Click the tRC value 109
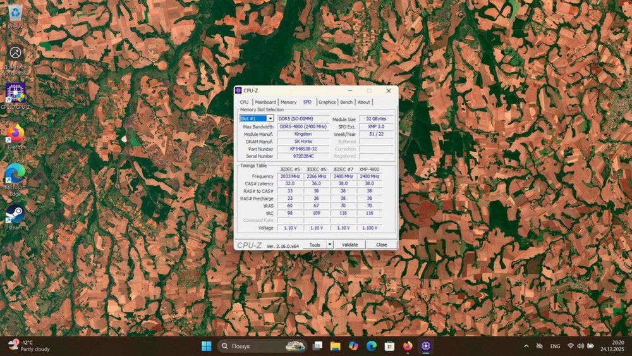Viewport: 632px width, 356px height. click(317, 213)
